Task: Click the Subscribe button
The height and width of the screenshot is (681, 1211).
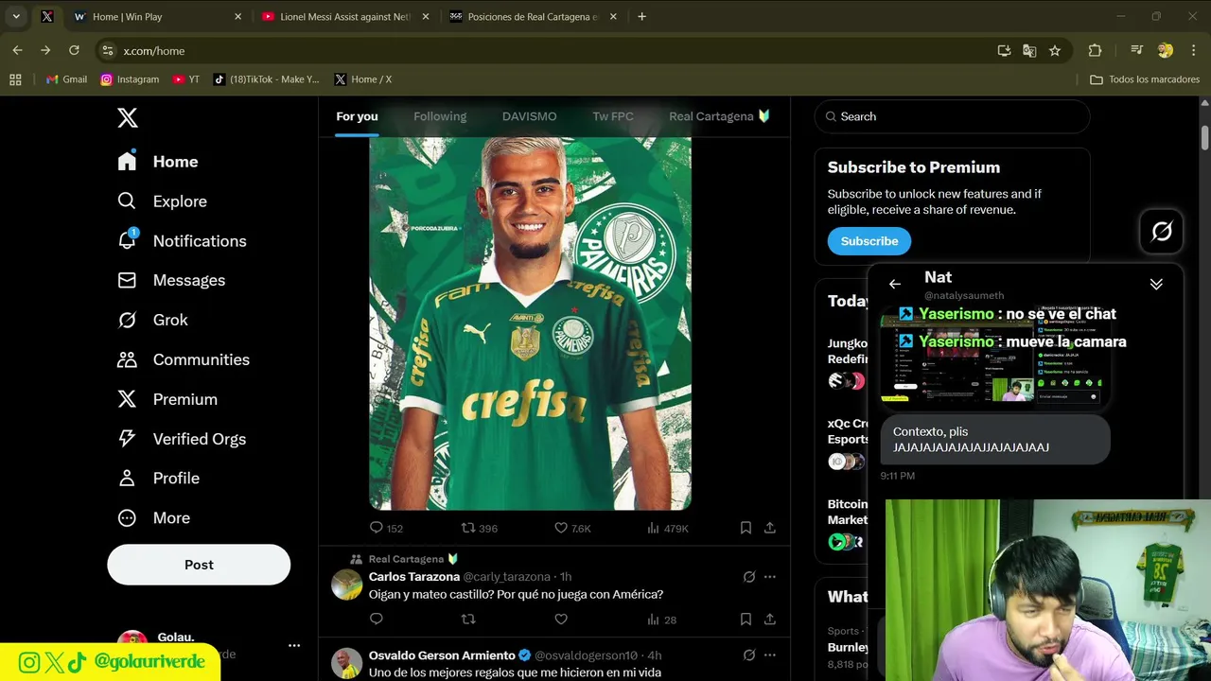Action: coord(869,241)
